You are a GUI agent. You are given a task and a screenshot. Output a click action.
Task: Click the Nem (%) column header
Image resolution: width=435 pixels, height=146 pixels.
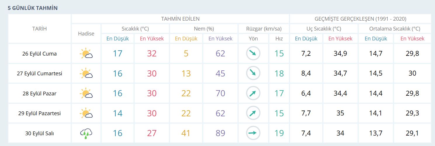pos(204,29)
